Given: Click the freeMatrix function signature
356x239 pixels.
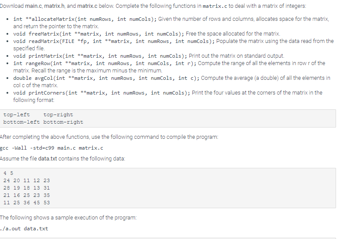Looking at the screenshot, I should (99, 34).
